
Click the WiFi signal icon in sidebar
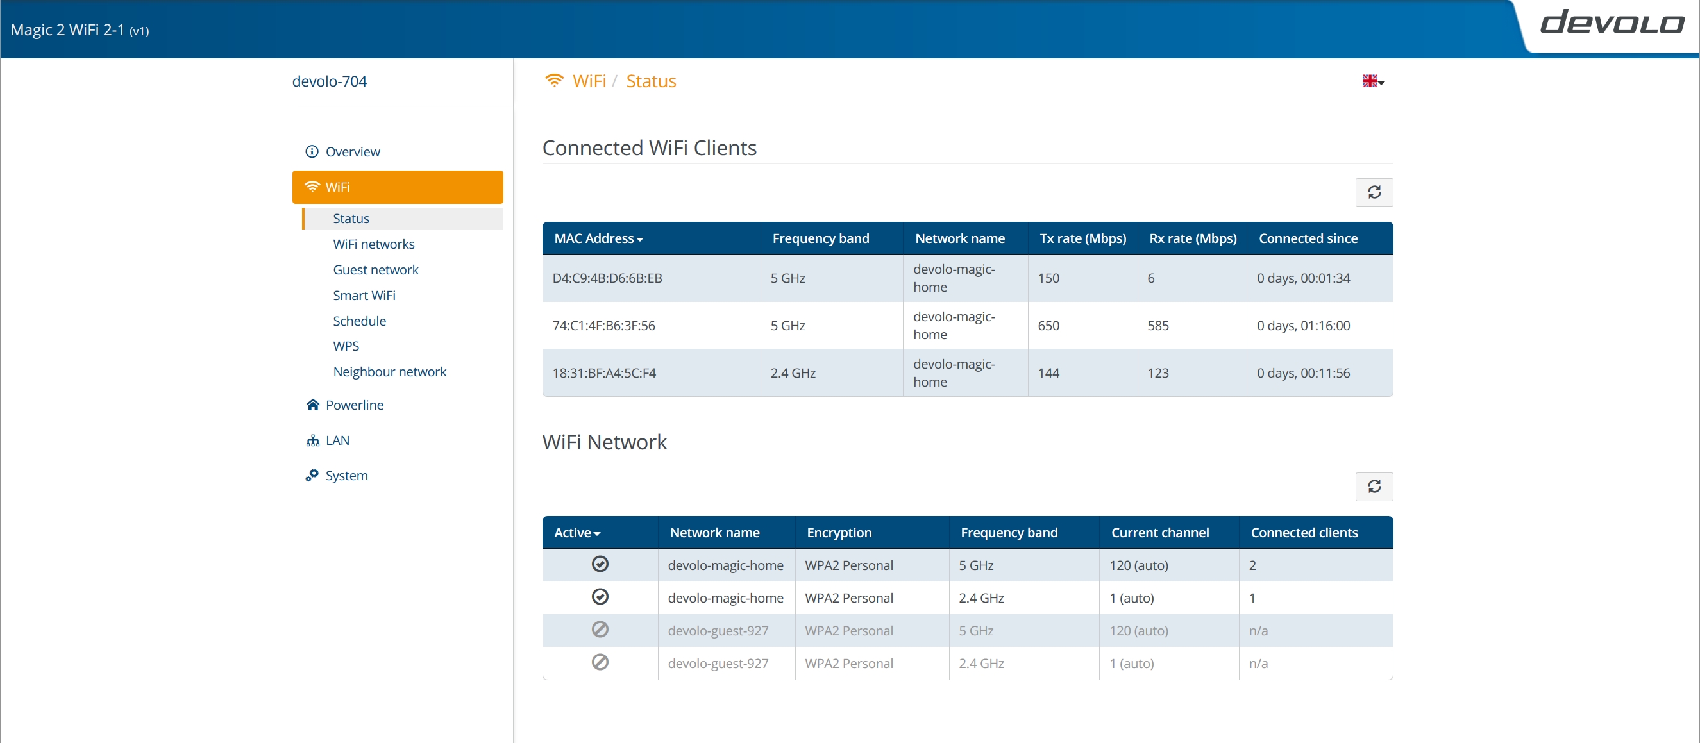tap(312, 187)
